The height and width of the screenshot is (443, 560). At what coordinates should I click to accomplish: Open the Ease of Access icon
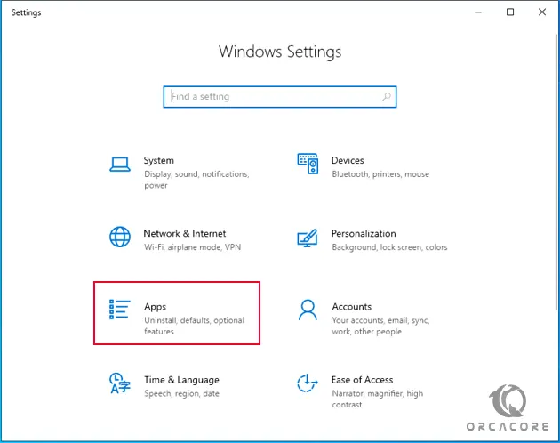pyautogui.click(x=308, y=383)
